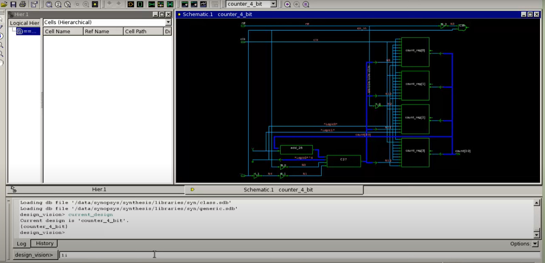The width and height of the screenshot is (545, 263).
Task: Switch to the History tab
Action: 45,244
